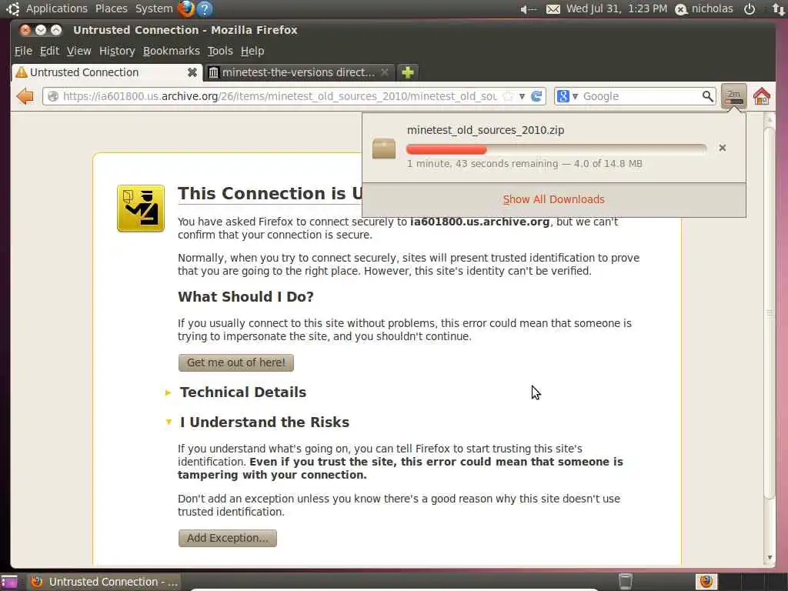Click the trash icon in the bottom panel
The height and width of the screenshot is (591, 788).
click(x=625, y=582)
